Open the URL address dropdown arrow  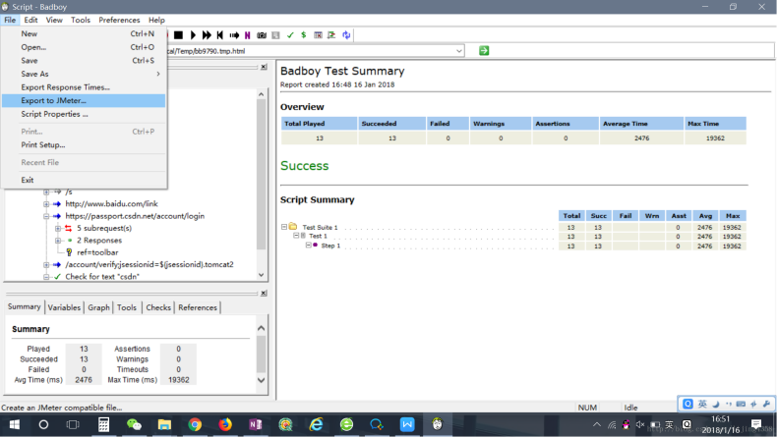click(459, 51)
